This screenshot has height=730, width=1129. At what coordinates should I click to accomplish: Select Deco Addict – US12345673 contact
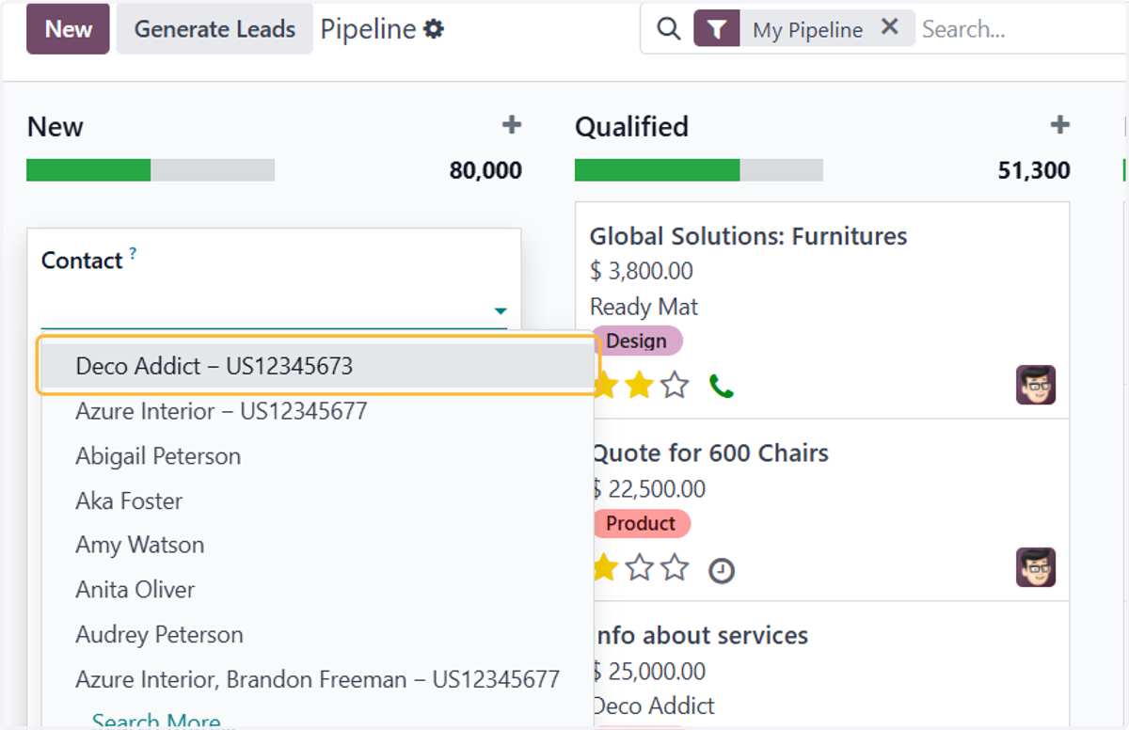[x=316, y=366]
